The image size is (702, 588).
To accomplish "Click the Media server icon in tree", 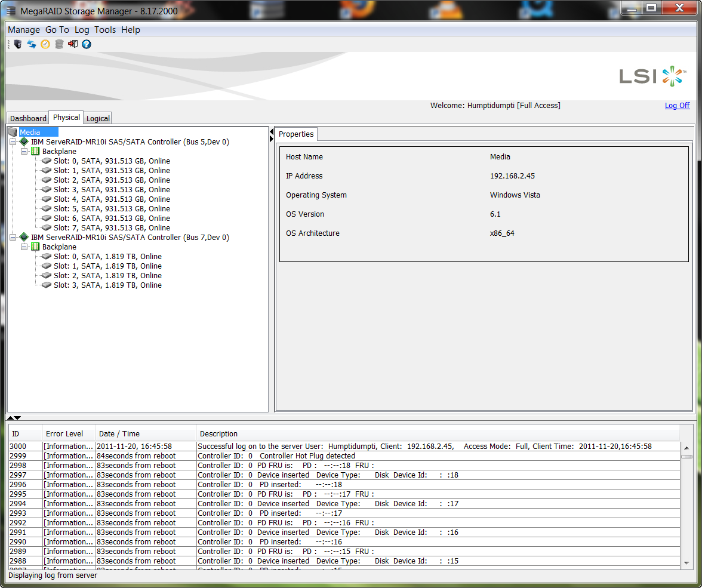I will (13, 132).
